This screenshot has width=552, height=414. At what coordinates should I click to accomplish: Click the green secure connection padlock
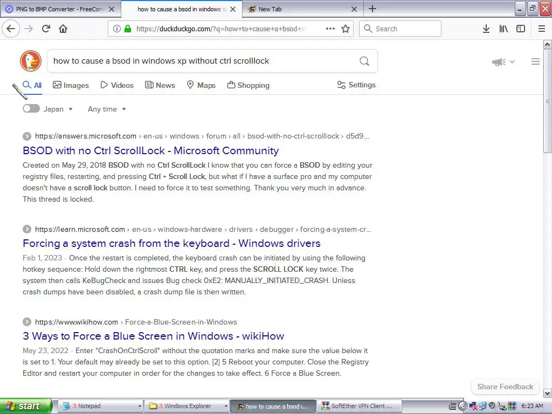pos(128,29)
